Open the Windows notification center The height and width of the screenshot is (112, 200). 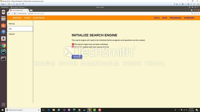[197, 110]
